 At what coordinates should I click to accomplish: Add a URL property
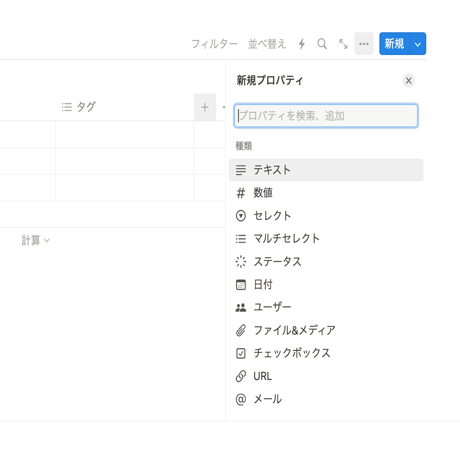pyautogui.click(x=326, y=376)
